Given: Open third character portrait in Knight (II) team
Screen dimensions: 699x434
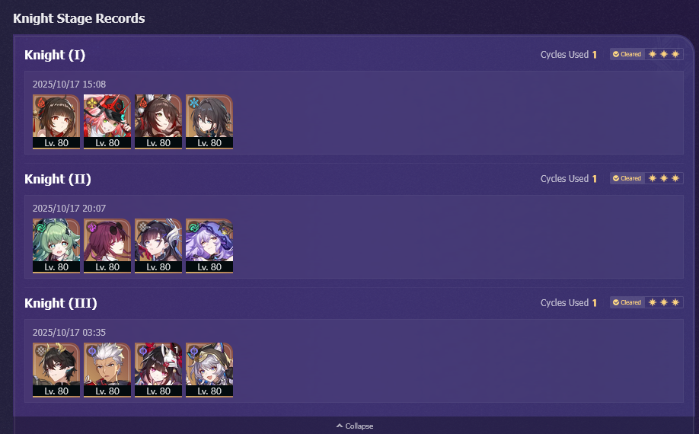Looking at the screenshot, I should pos(158,245).
